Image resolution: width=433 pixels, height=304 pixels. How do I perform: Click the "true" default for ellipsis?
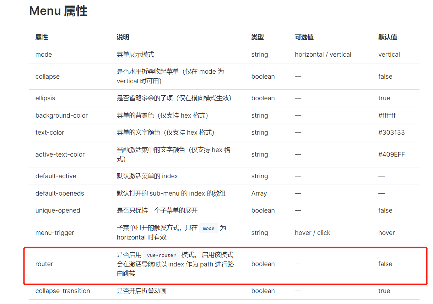tap(384, 98)
